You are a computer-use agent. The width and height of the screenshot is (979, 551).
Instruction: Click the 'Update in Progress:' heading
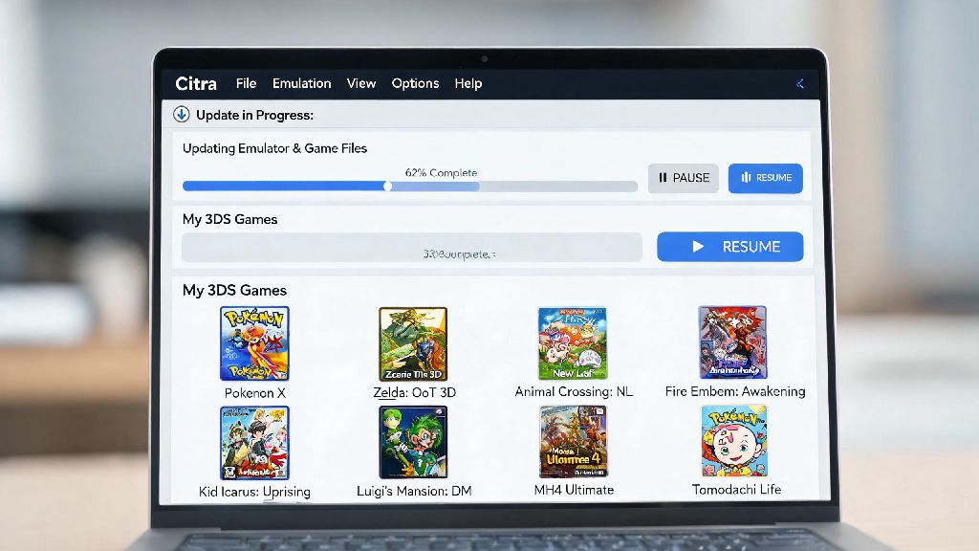[254, 115]
